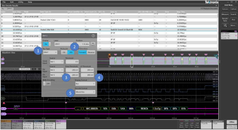This screenshot has height=130, width=238.
Task: Click the WC:0003h decoded packet field
Action: click(x=92, y=109)
